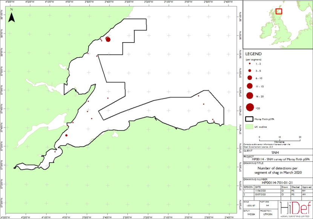The width and height of the screenshot is (313, 219).
Task: Click the red locator box in inset map
Action: [279, 11]
